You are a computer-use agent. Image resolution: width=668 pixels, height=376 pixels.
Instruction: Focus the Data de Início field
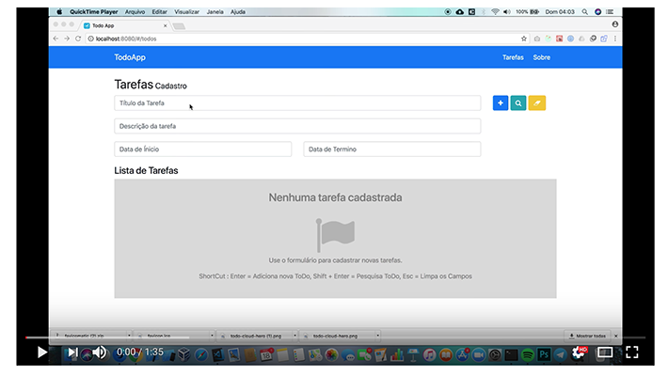(203, 149)
